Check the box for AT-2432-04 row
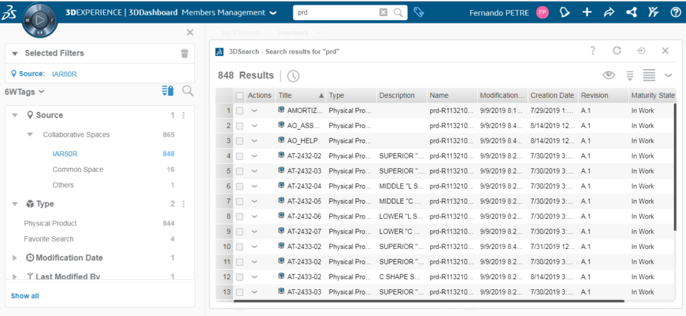Image resolution: width=686 pixels, height=316 pixels. click(x=239, y=187)
